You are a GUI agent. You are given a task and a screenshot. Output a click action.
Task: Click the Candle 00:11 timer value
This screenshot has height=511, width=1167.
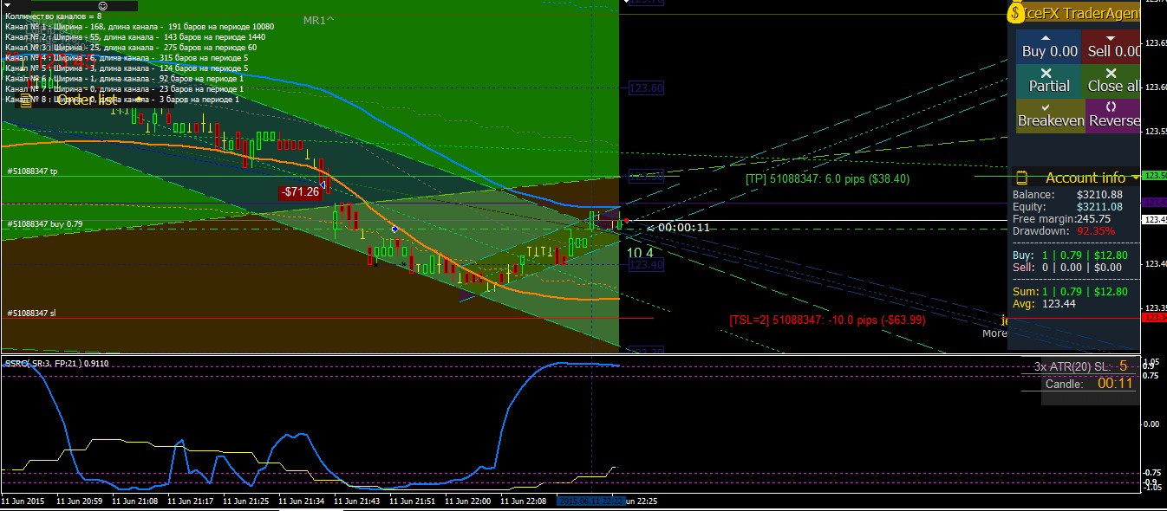[x=1115, y=384]
